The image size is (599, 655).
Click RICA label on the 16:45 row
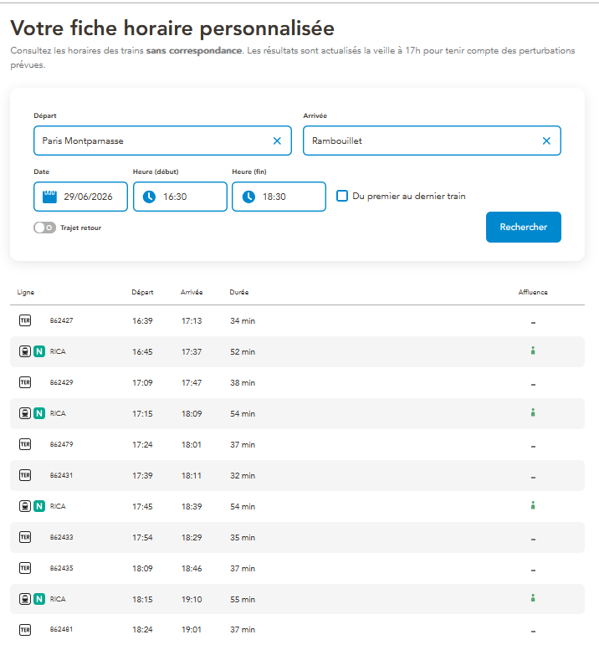tap(58, 351)
